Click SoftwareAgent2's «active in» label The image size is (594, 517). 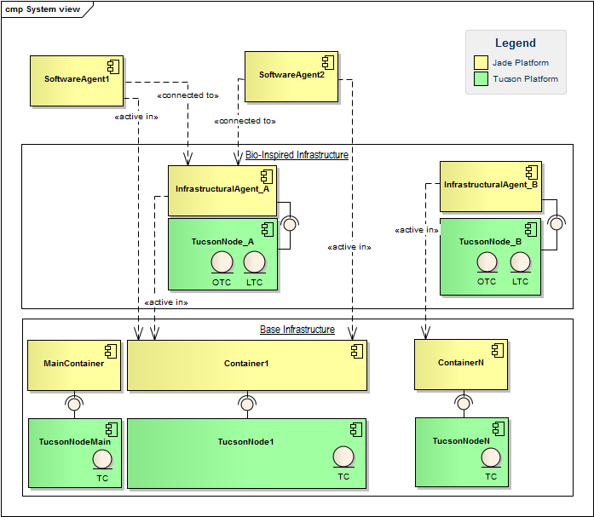349,247
